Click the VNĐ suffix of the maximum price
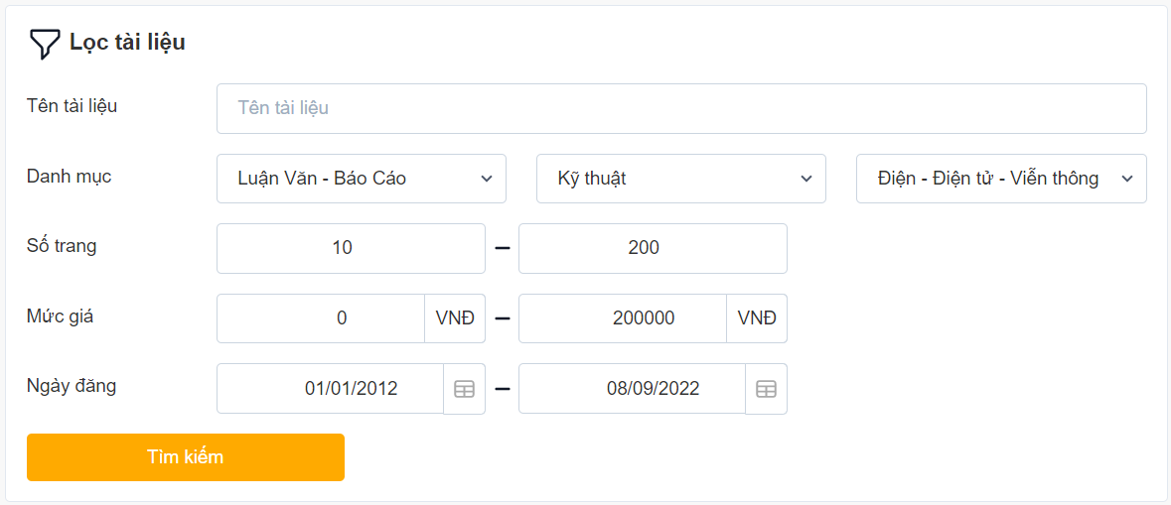 pyautogui.click(x=757, y=318)
